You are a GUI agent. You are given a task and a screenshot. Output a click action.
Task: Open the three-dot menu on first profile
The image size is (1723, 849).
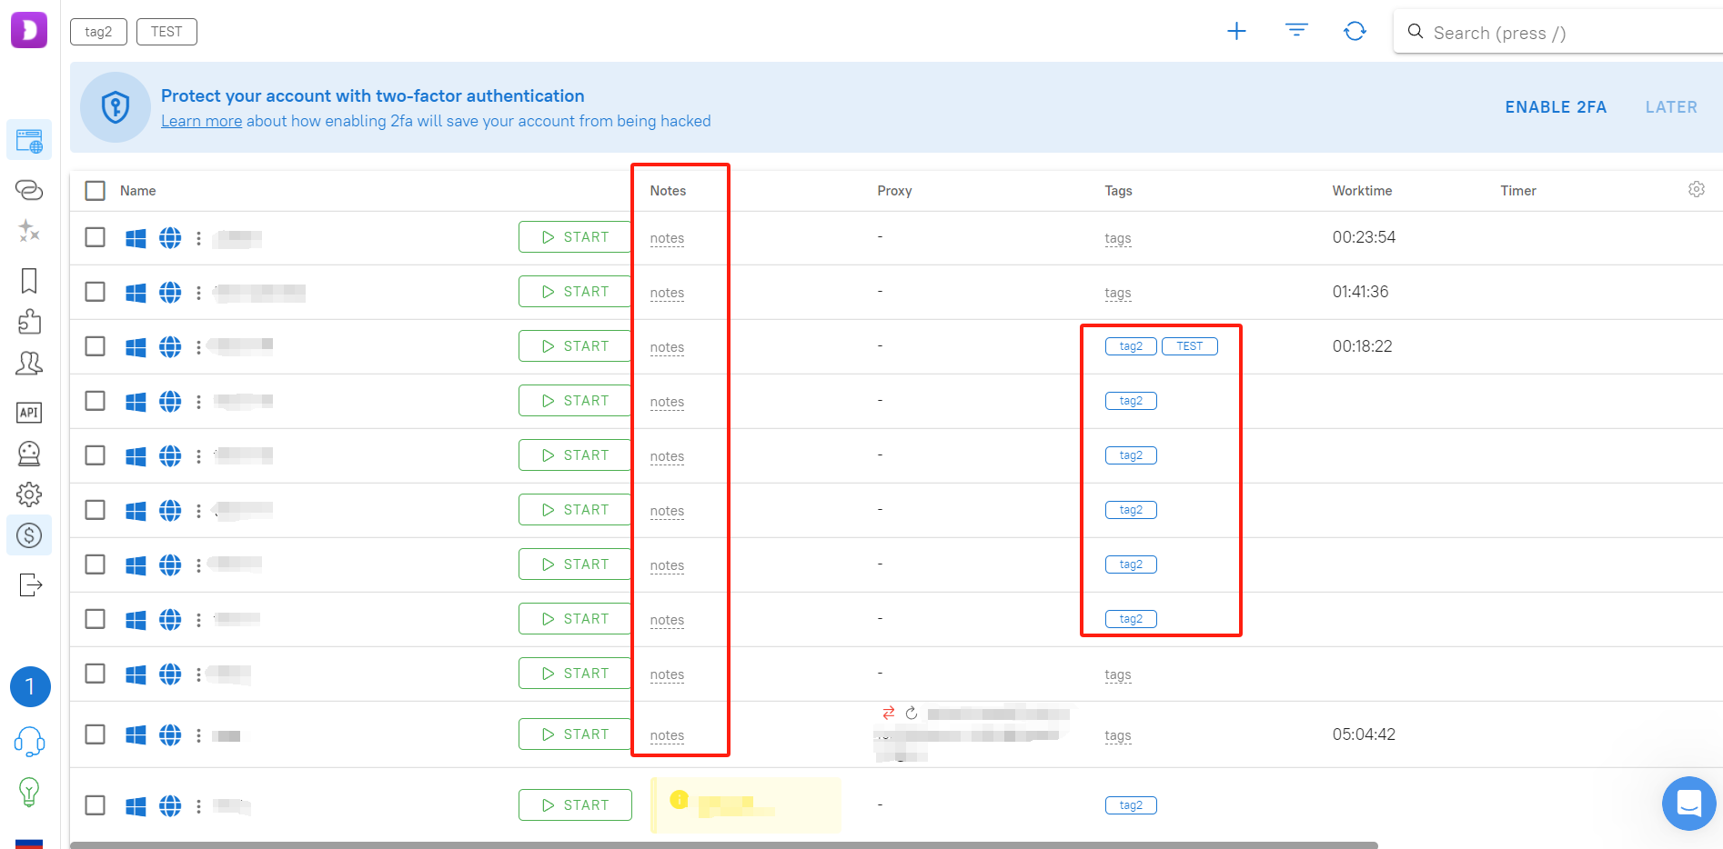(197, 237)
